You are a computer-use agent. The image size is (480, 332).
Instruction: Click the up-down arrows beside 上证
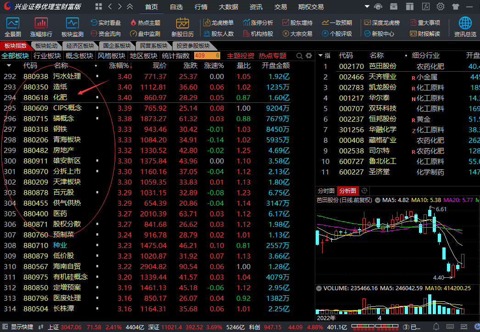[x=41, y=327]
